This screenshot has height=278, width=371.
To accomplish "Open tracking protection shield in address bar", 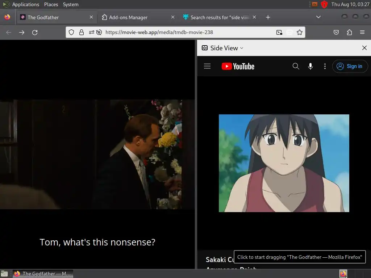I will [71, 32].
